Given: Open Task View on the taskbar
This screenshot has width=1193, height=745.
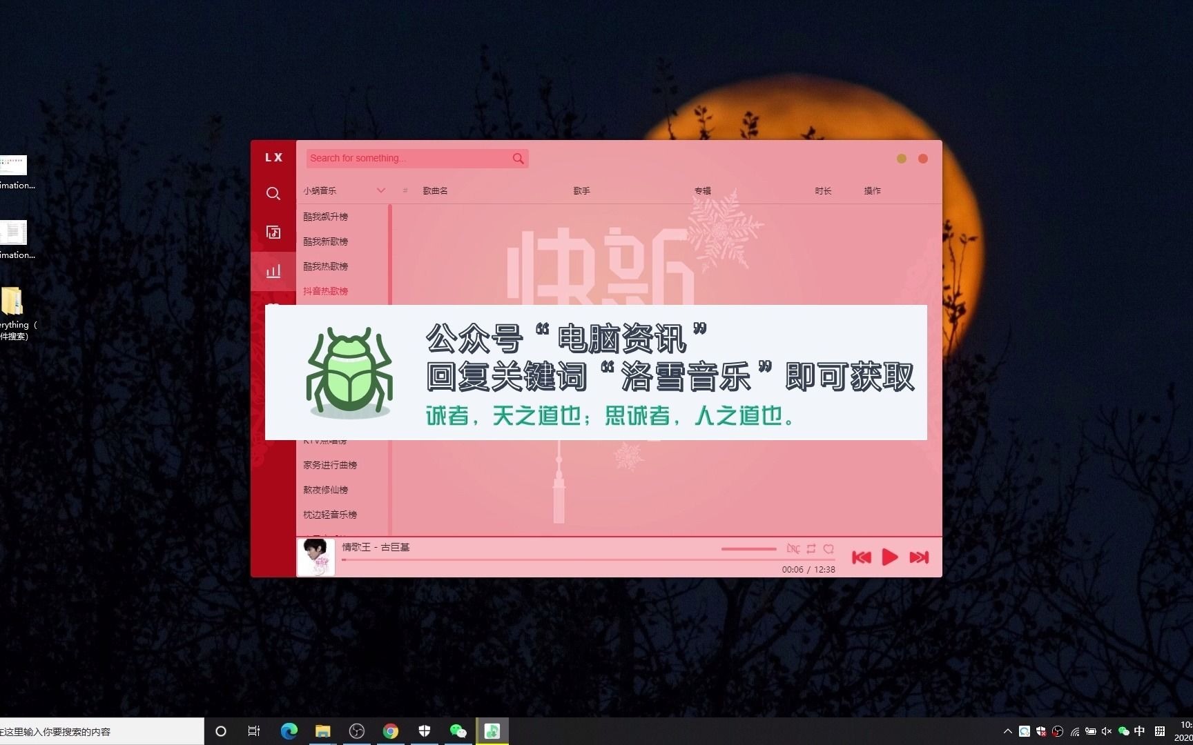Looking at the screenshot, I should (254, 731).
